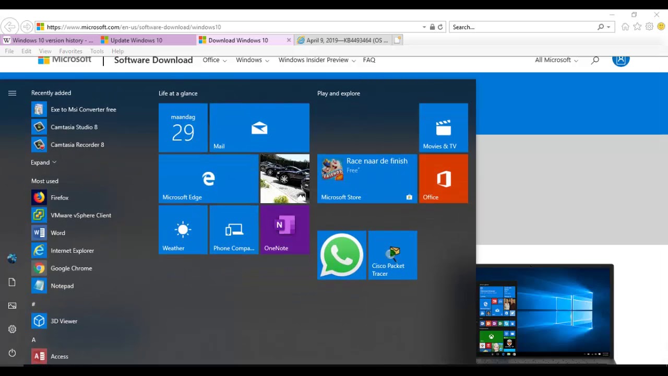Viewport: 668px width, 376px height.
Task: Open browser Tools gear icon
Action: pyautogui.click(x=649, y=27)
